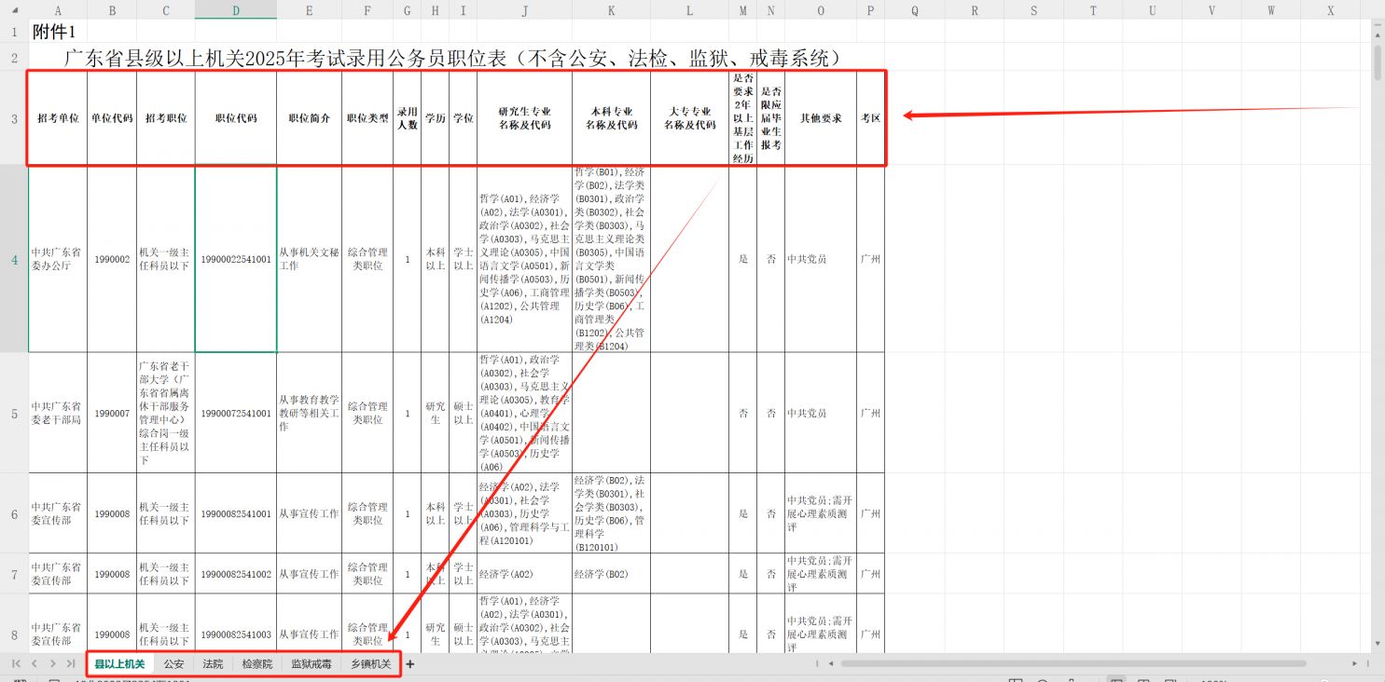1385x682 pixels.
Task: Select column header P
Action: click(x=870, y=11)
